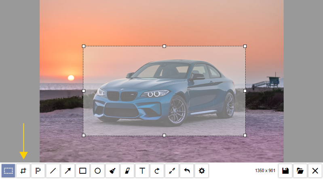Click the Resize image icon
This screenshot has height=179, width=323.
172,171
